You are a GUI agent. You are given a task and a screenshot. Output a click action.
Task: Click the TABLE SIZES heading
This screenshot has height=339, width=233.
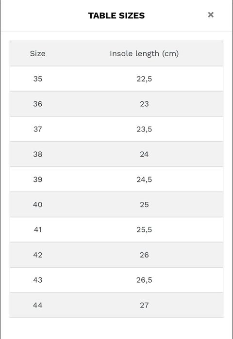point(116,16)
